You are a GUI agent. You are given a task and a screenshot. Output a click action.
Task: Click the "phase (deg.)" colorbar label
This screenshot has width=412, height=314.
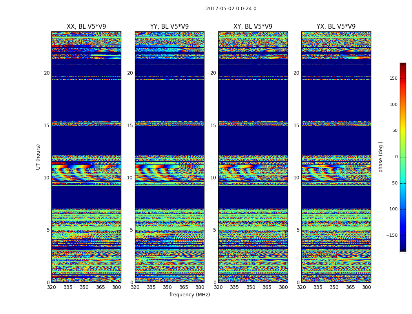pyautogui.click(x=381, y=157)
